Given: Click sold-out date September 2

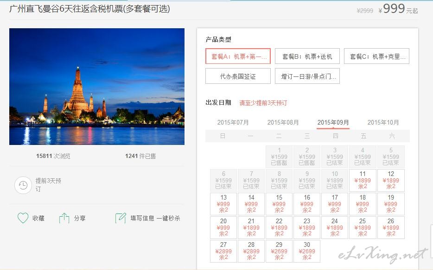Looking at the screenshot, I should point(307,157).
